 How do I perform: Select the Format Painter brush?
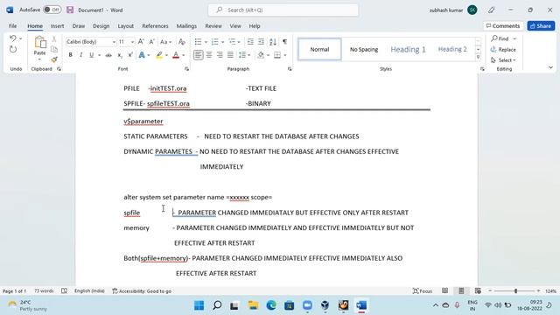[54, 59]
